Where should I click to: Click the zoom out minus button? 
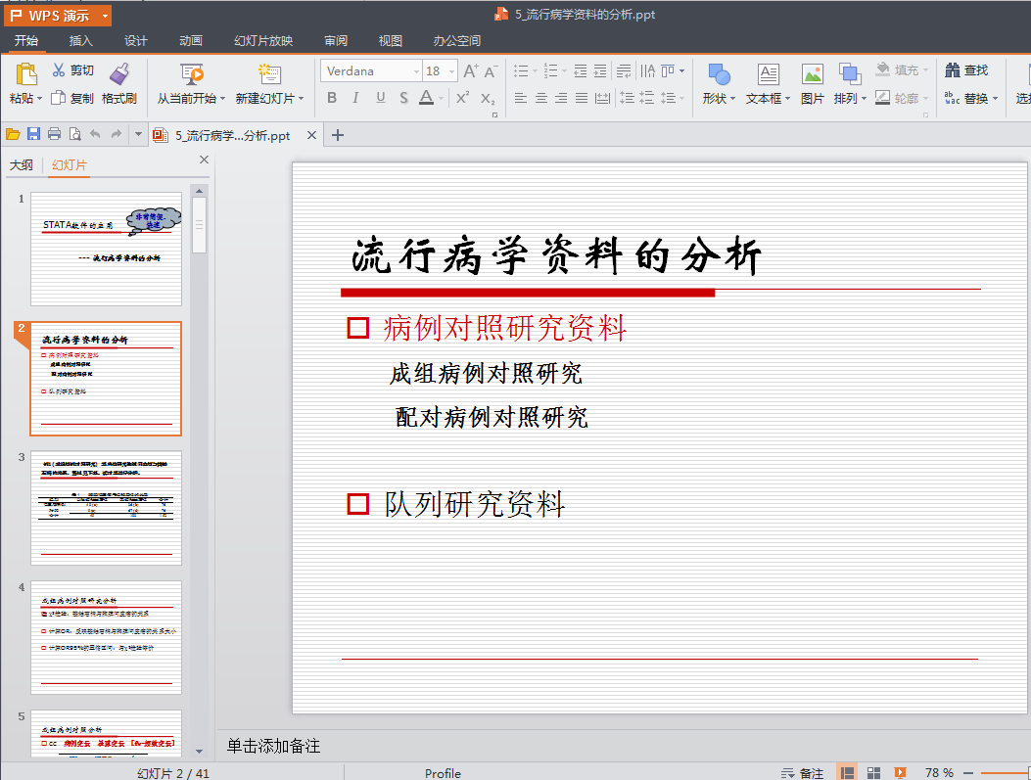coord(968,773)
